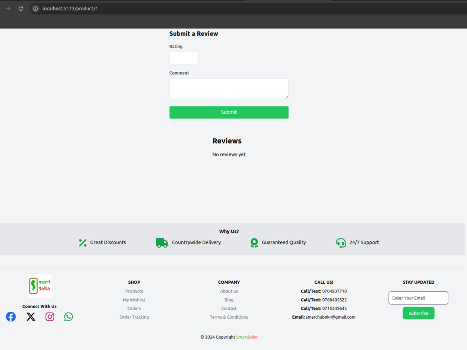The width and height of the screenshot is (467, 350).
Task: Open the Instagram social icon
Action: pos(50,316)
